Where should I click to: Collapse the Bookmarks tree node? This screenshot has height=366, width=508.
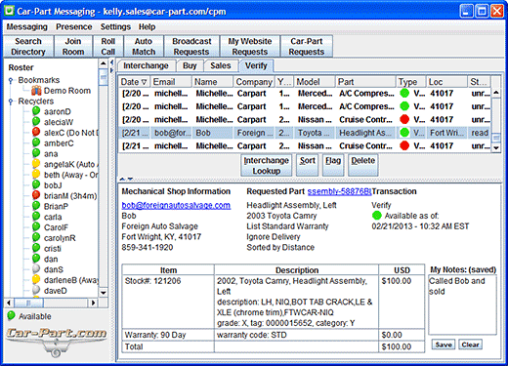[11, 80]
